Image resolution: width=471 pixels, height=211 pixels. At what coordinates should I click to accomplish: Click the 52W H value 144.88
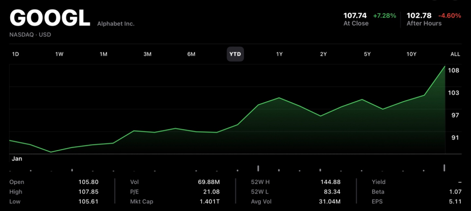pos(331,182)
